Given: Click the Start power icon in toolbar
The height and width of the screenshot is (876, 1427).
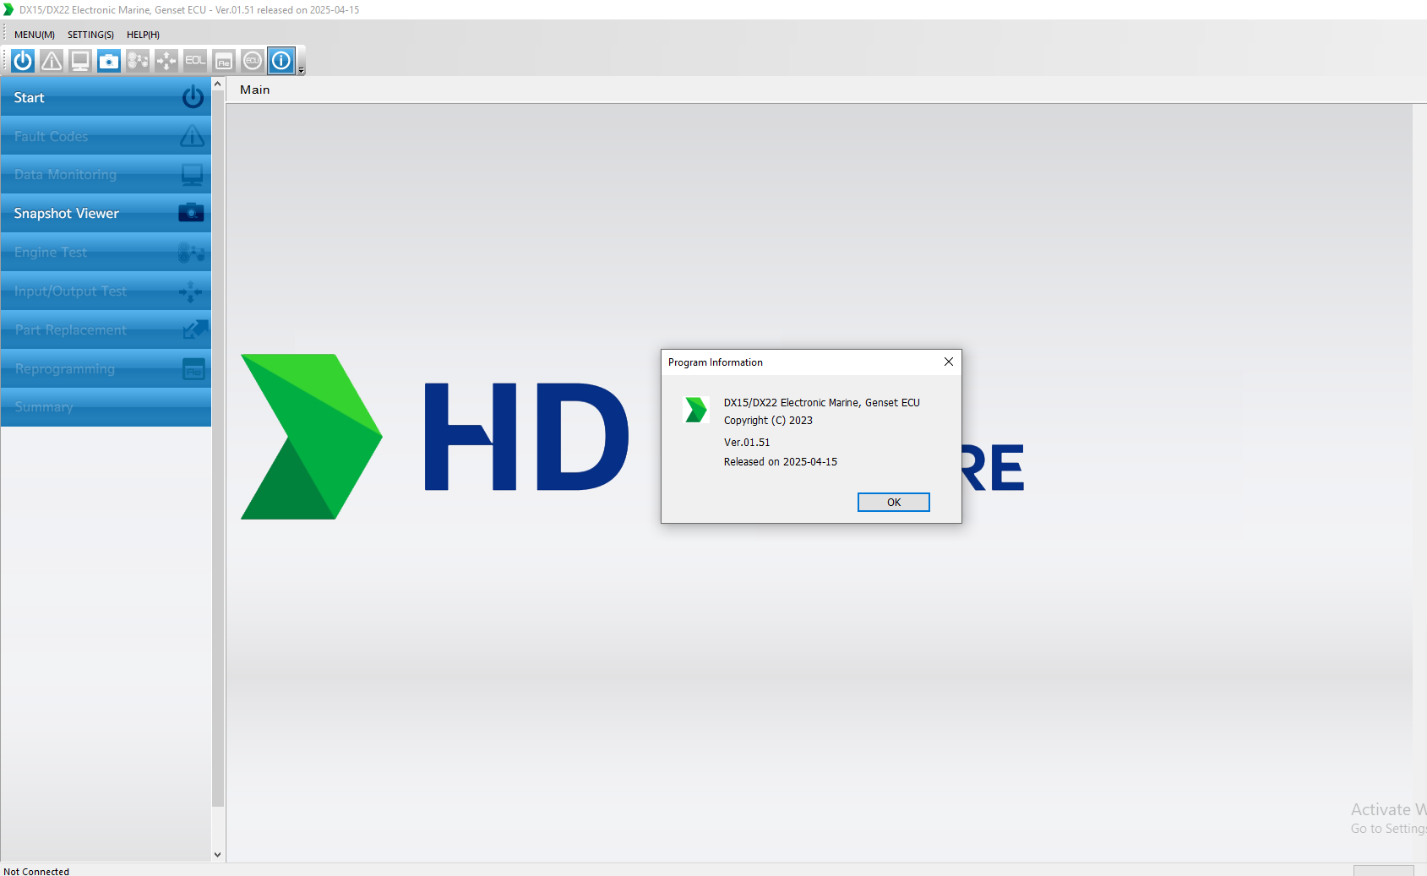Looking at the screenshot, I should (23, 61).
